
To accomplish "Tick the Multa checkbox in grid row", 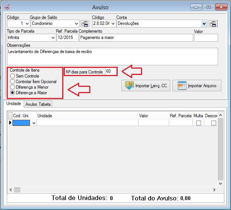I will pyautogui.click(x=198, y=123).
